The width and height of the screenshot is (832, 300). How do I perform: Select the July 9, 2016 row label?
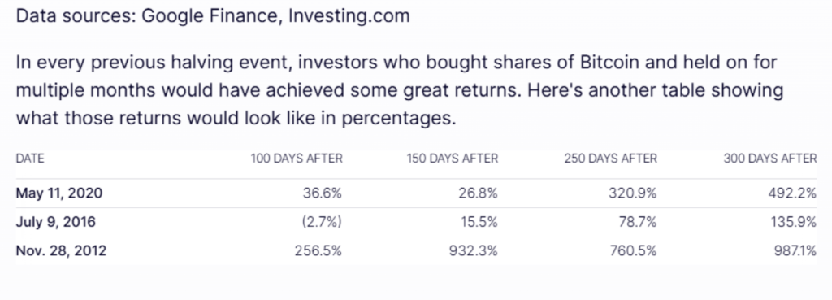pos(56,222)
